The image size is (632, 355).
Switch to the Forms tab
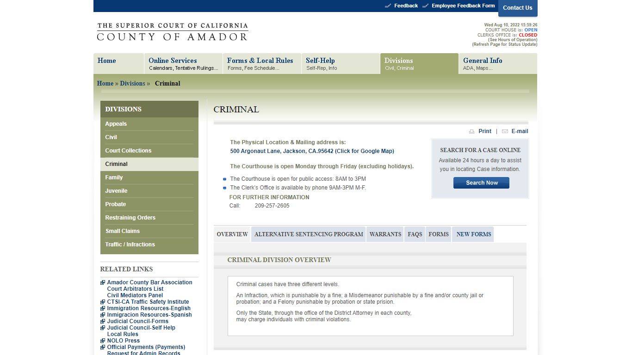439,234
